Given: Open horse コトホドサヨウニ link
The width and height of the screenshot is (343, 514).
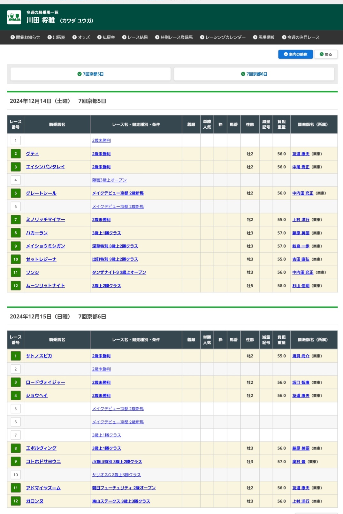Looking at the screenshot, I should 43,462.
